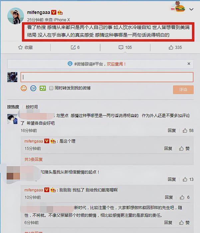Screen dimensions: 200x233
Task: Attach a picture with the image icon
Action: pos(43,88)
